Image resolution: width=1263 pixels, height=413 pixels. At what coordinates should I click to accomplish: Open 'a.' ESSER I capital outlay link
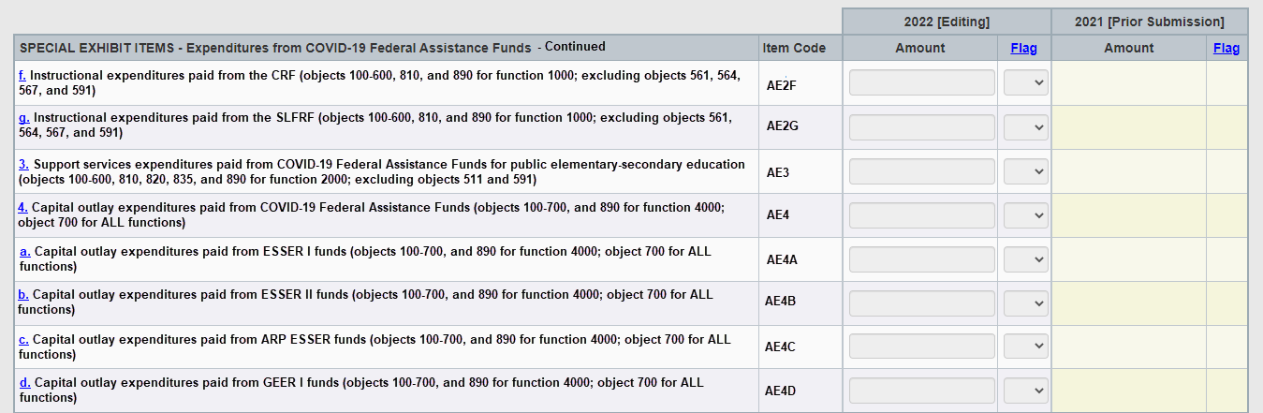[25, 252]
